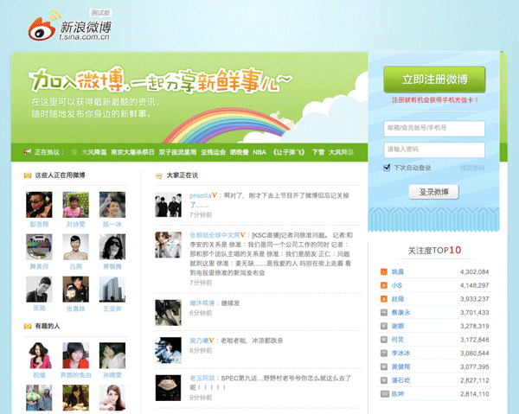Open 老玉阿双's post avatar image

(168, 388)
